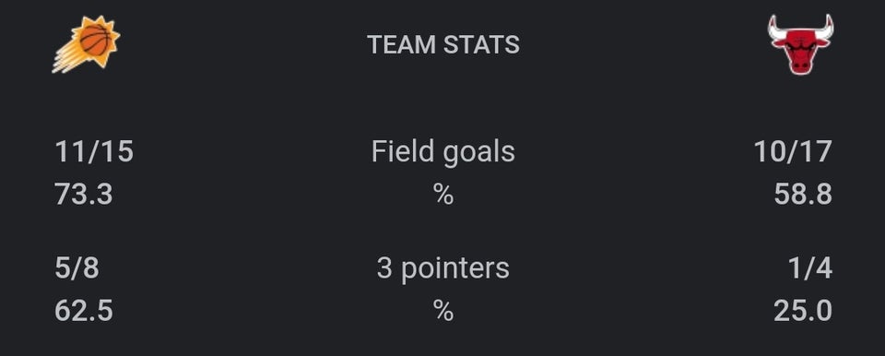Viewport: 885px width, 356px height.
Task: Select Suns field goals 11/15 value
Action: pyautogui.click(x=94, y=152)
